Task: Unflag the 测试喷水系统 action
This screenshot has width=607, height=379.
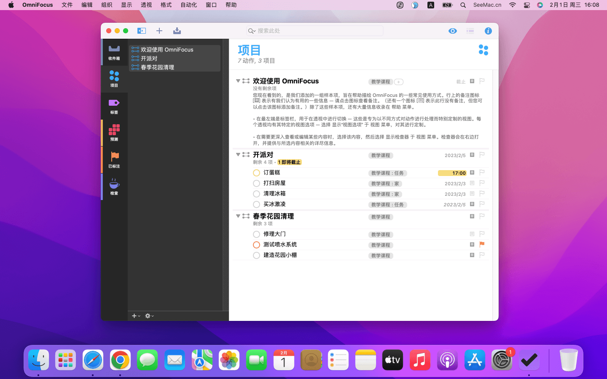Action: click(482, 244)
